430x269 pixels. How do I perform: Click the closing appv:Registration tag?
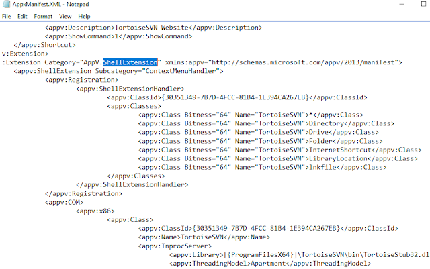(x=83, y=194)
